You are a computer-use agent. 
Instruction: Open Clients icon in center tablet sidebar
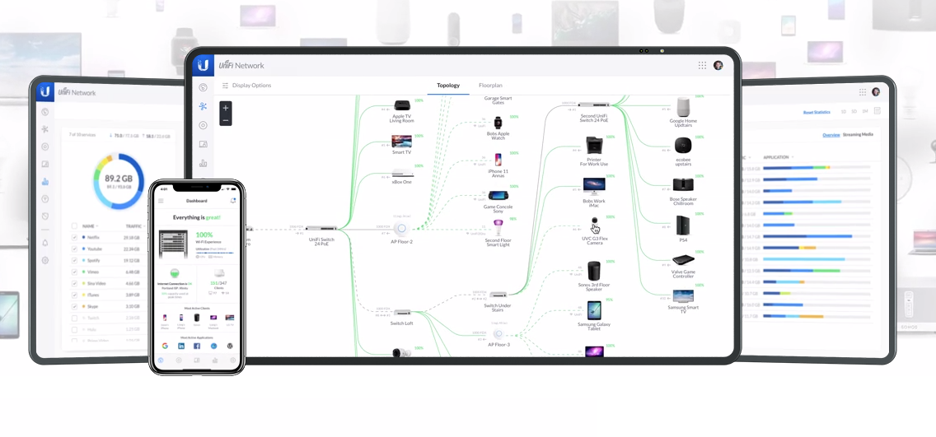click(203, 144)
